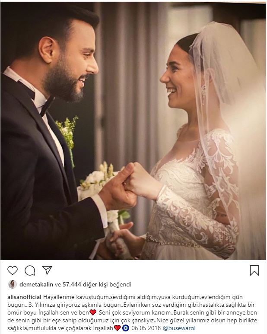267x334 pixels.
Task: Click the red heart emoji after 'sen ve ben'
Action: pos(93,312)
